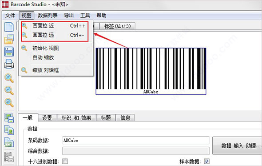Click the 数据 输入 助理 button
The height and width of the screenshot is (166, 262).
[x=237, y=146]
